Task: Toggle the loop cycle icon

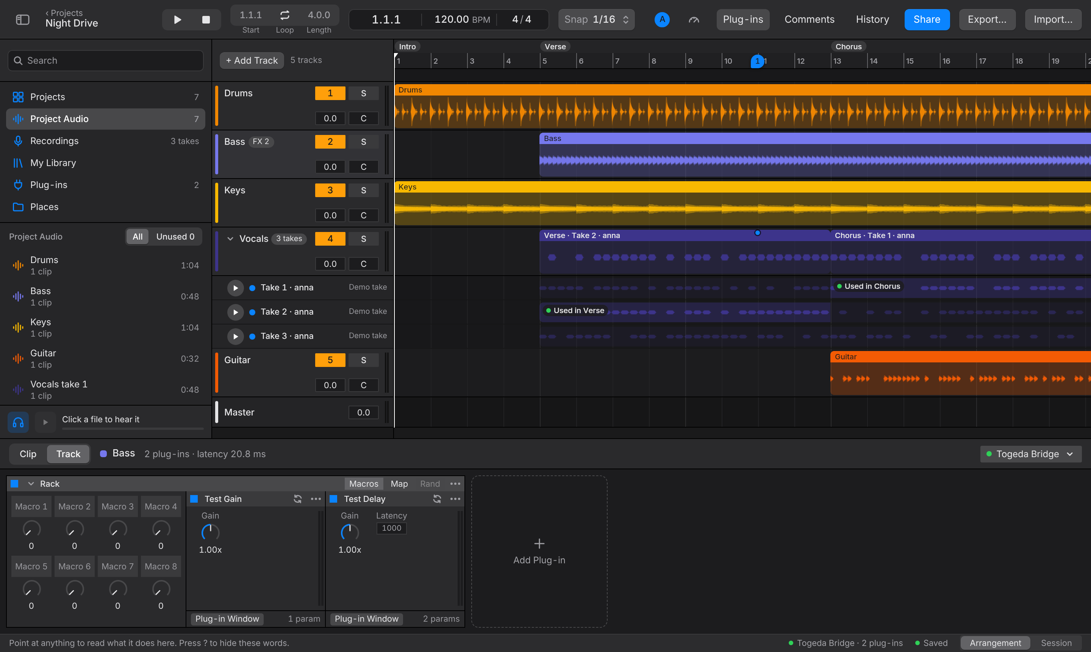Action: pos(284,16)
